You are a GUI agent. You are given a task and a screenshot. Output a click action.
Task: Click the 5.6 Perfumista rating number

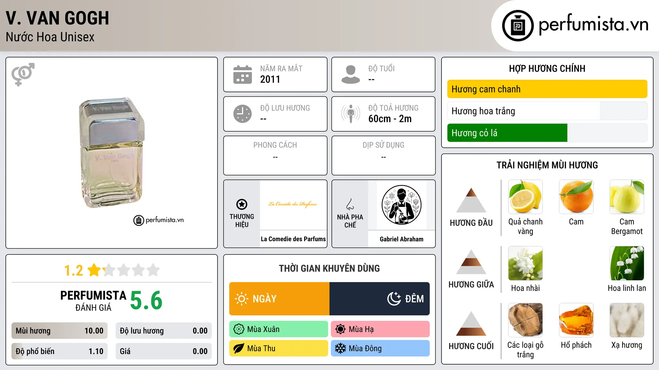146,301
